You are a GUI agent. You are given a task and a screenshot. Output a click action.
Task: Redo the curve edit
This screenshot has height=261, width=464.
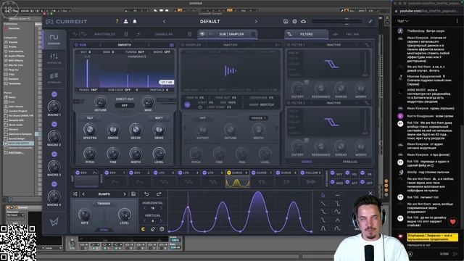[159, 194]
